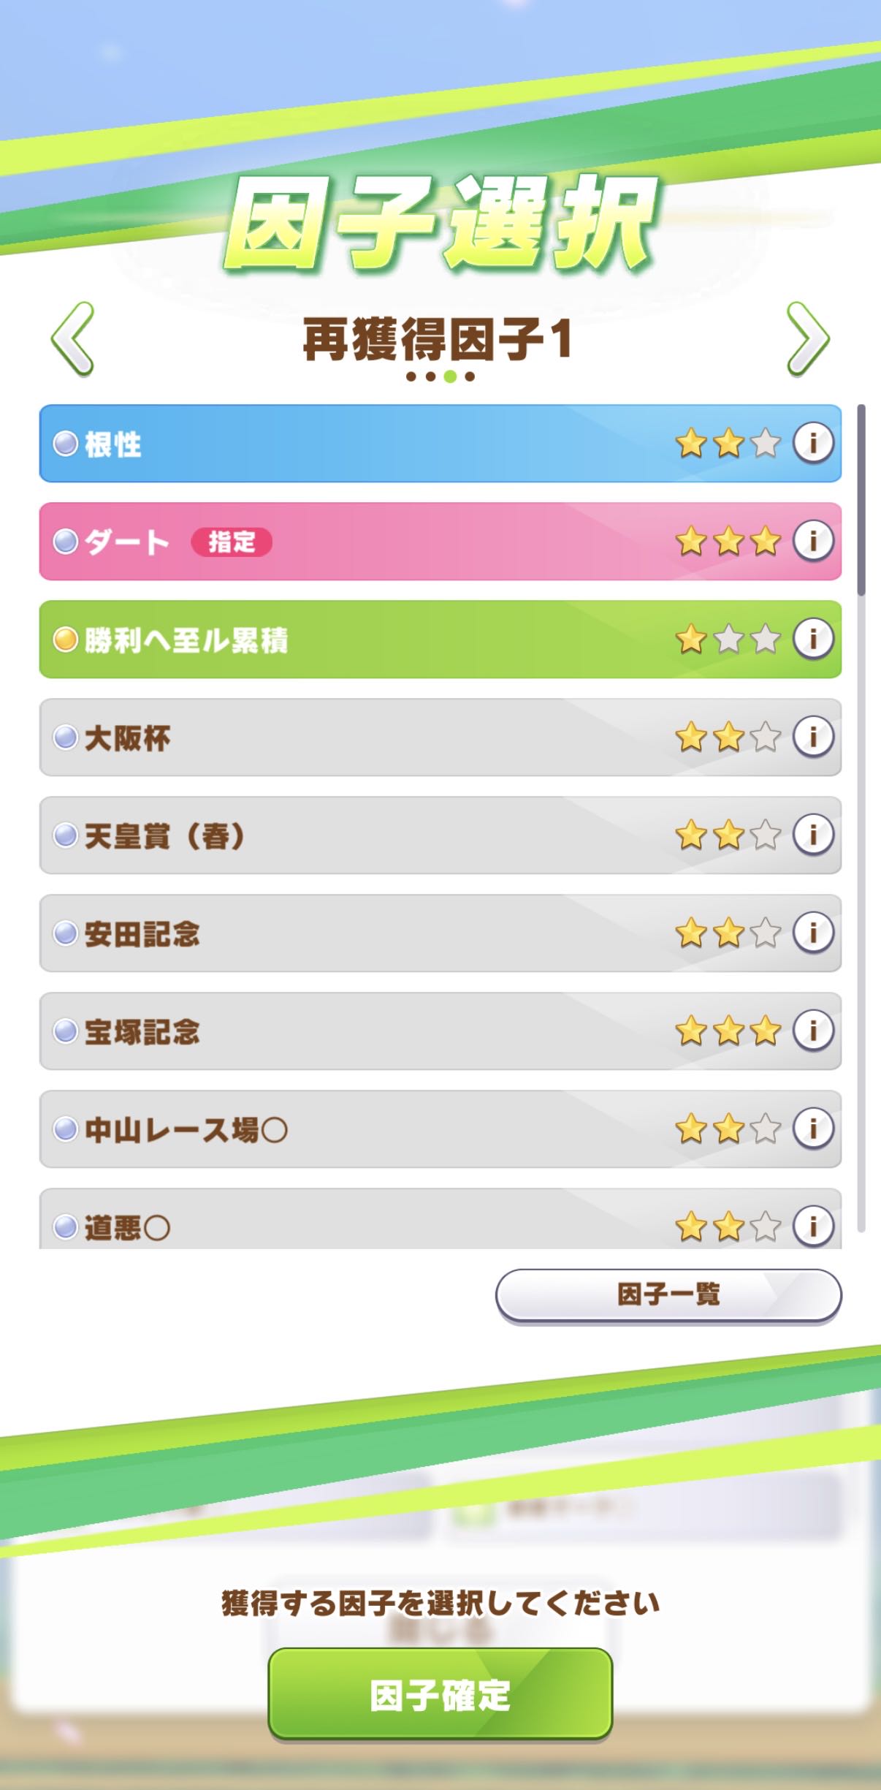Open info icon for 根性 factor
This screenshot has width=881, height=1790.
pos(813,442)
